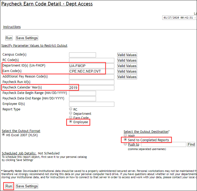Open Valid Values for Additional Pay Reason Code(s)
The height and width of the screenshot is (191, 197).
coord(127,77)
